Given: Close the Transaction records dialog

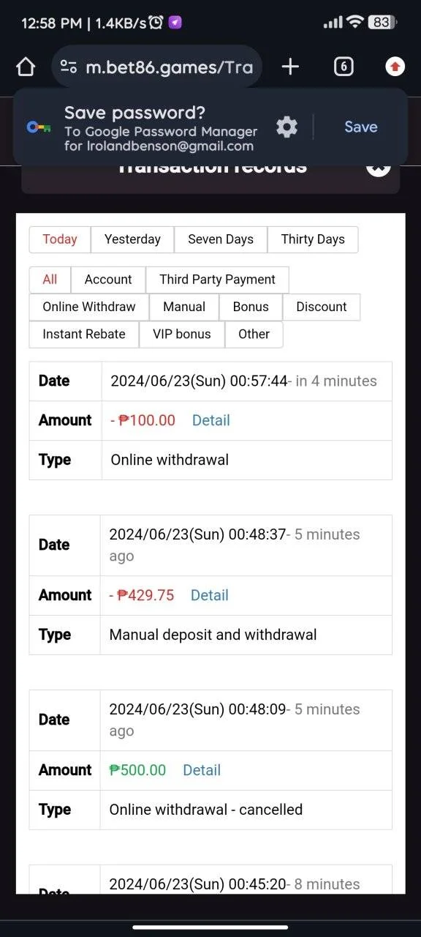Looking at the screenshot, I should coord(378,165).
